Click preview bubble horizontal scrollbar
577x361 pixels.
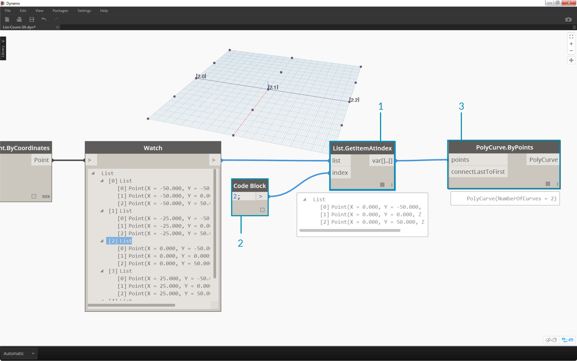[350, 230]
